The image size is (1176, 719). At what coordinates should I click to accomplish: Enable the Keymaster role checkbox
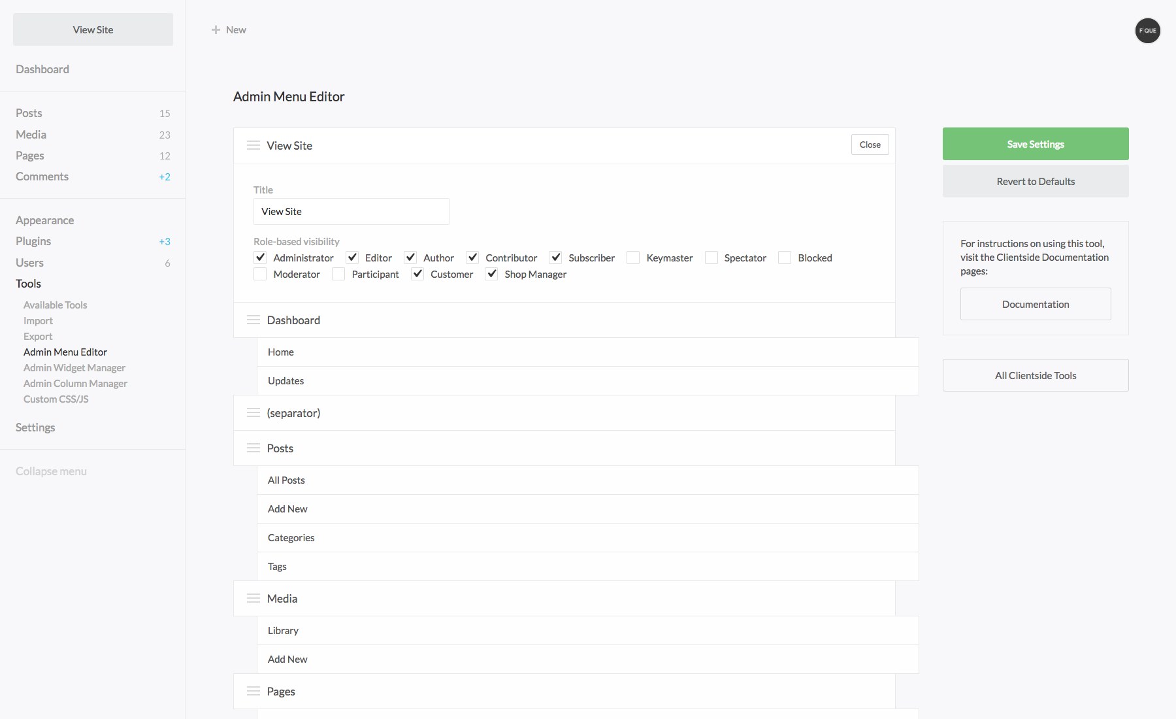pos(633,258)
